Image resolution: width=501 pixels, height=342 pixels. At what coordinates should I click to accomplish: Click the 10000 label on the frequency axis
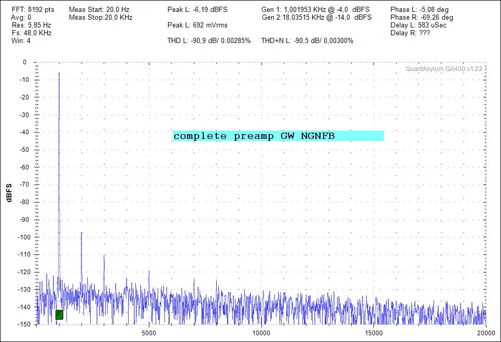pos(261,333)
